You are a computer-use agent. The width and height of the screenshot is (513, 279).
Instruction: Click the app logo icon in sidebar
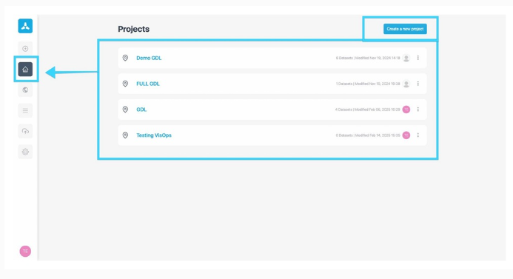[25, 26]
